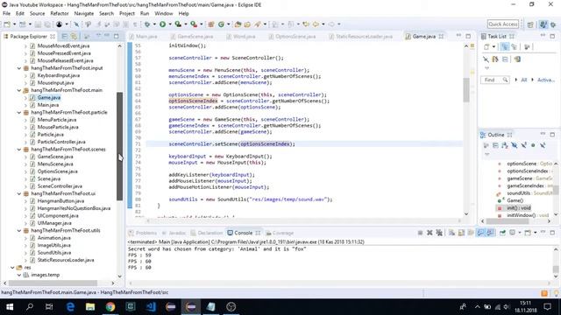Click New Task icon in Task List
Screen dimensions: 561x315
(x=486, y=46)
